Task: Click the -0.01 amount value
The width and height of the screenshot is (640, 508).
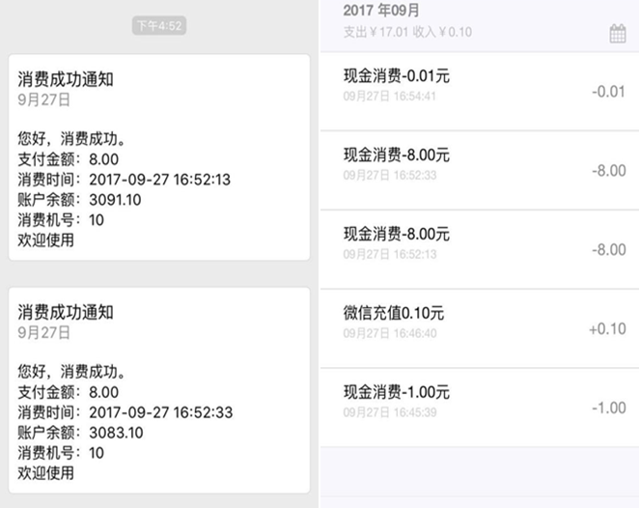Action: coord(608,92)
